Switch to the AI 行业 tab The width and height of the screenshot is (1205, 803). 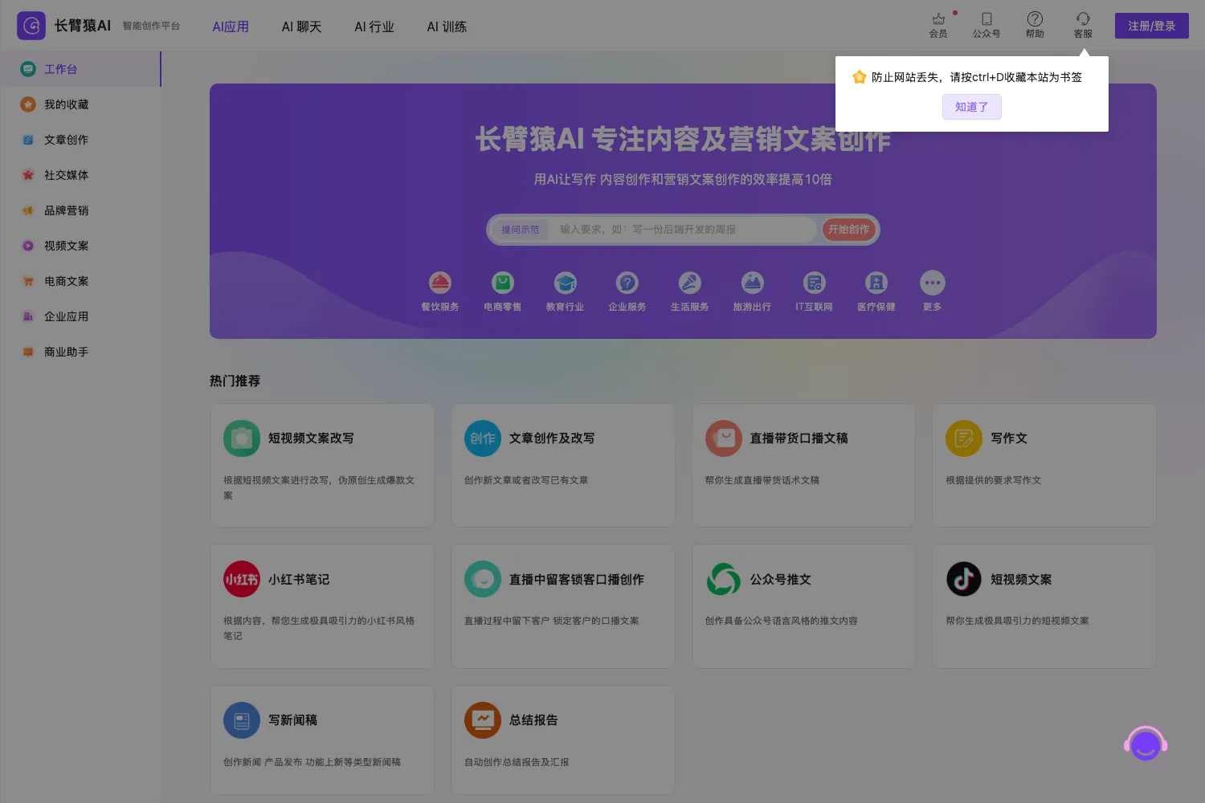(x=374, y=26)
